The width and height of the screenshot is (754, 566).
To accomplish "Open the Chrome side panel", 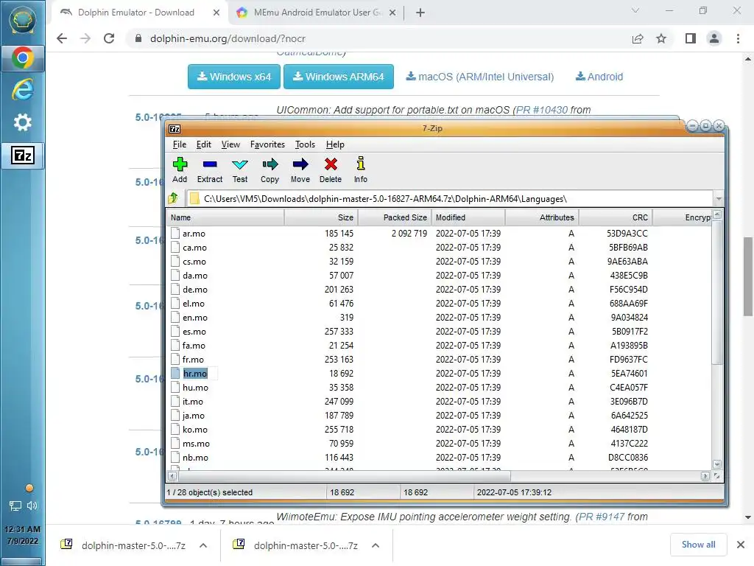I will click(691, 38).
